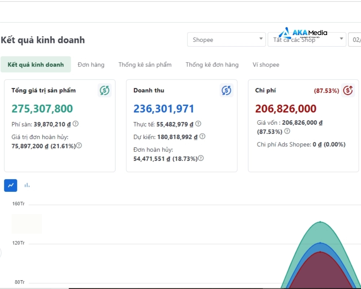Select the Kết quả kinh doanh tab
This screenshot has width=361, height=289.
coord(36,65)
